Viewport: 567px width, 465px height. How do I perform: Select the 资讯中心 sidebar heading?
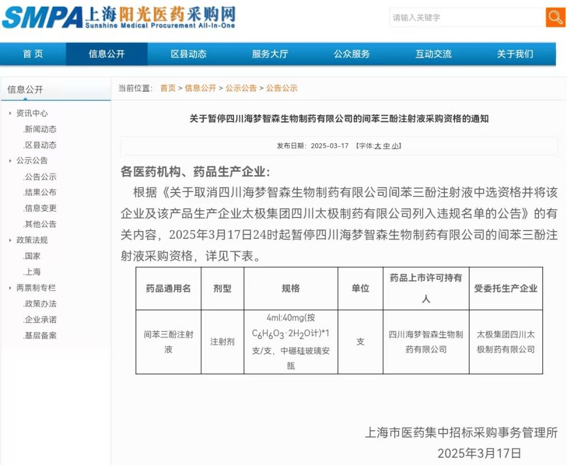pyautogui.click(x=32, y=113)
